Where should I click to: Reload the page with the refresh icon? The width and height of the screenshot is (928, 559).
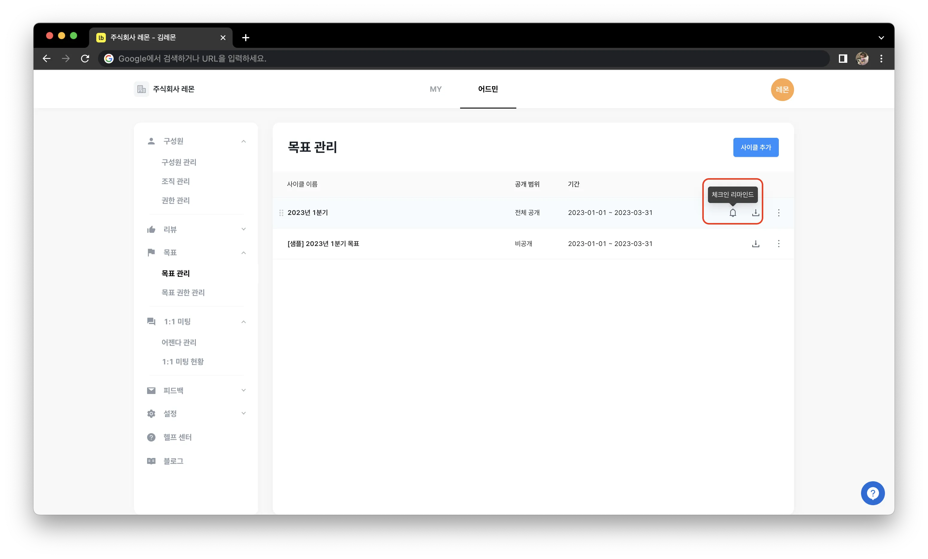click(x=85, y=58)
